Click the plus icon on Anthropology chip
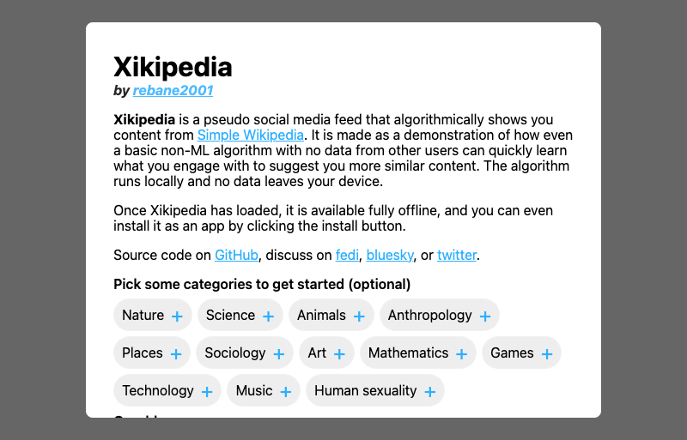The height and width of the screenshot is (440, 687). pyautogui.click(x=485, y=316)
